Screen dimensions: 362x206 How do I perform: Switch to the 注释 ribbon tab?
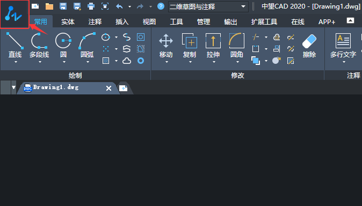tap(95, 21)
